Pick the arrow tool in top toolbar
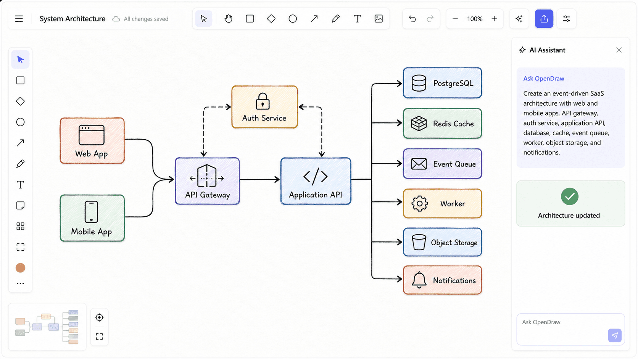Screen dimensions: 638x359 pos(314,19)
